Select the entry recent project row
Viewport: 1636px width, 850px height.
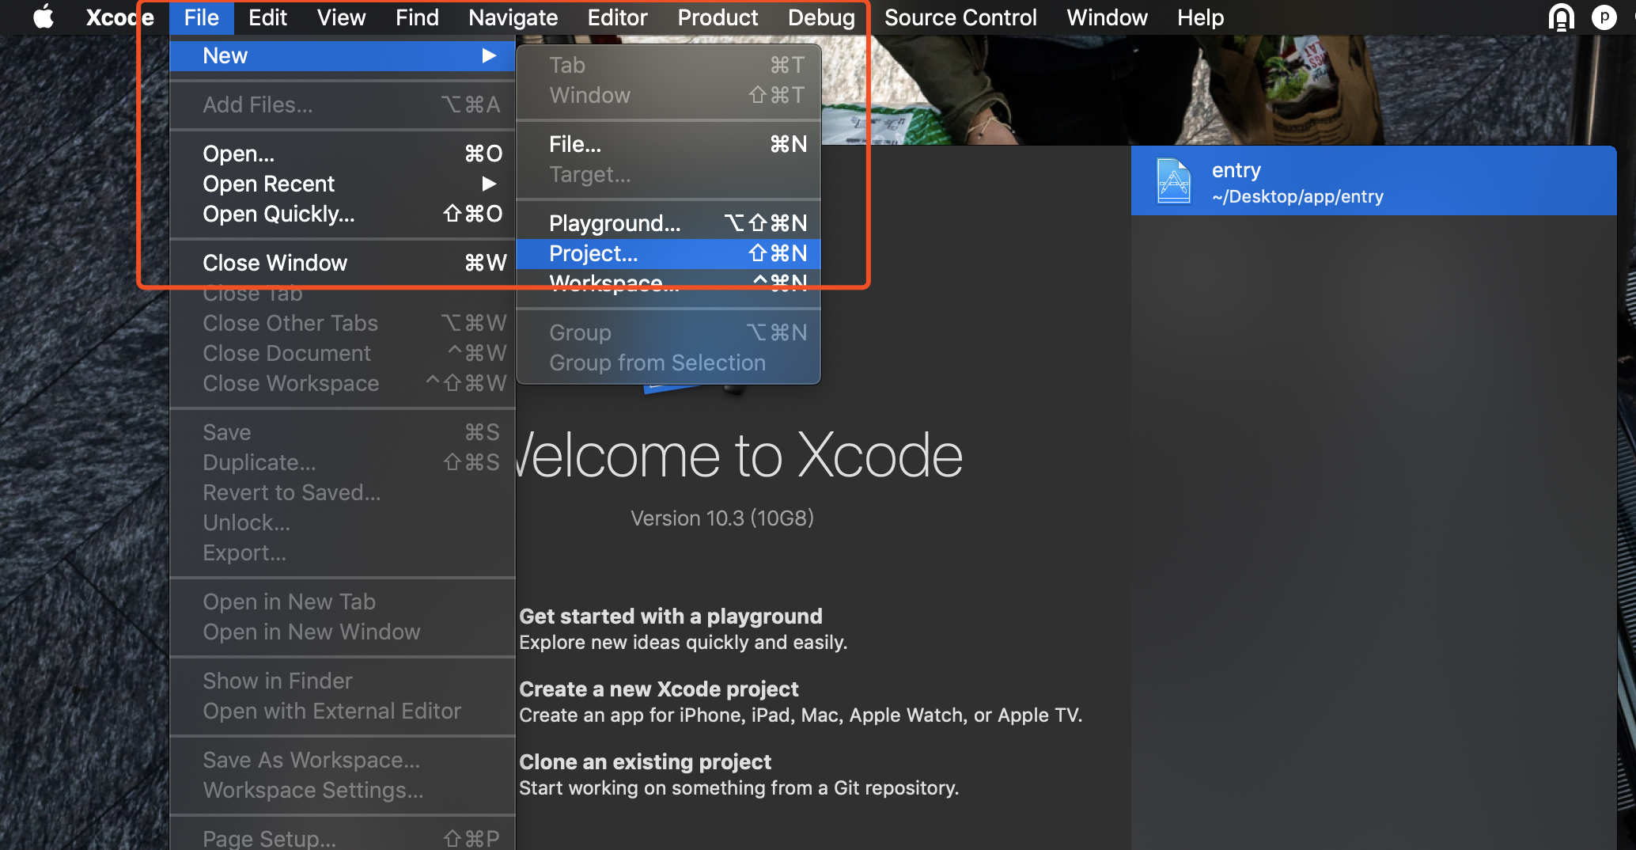(x=1373, y=181)
